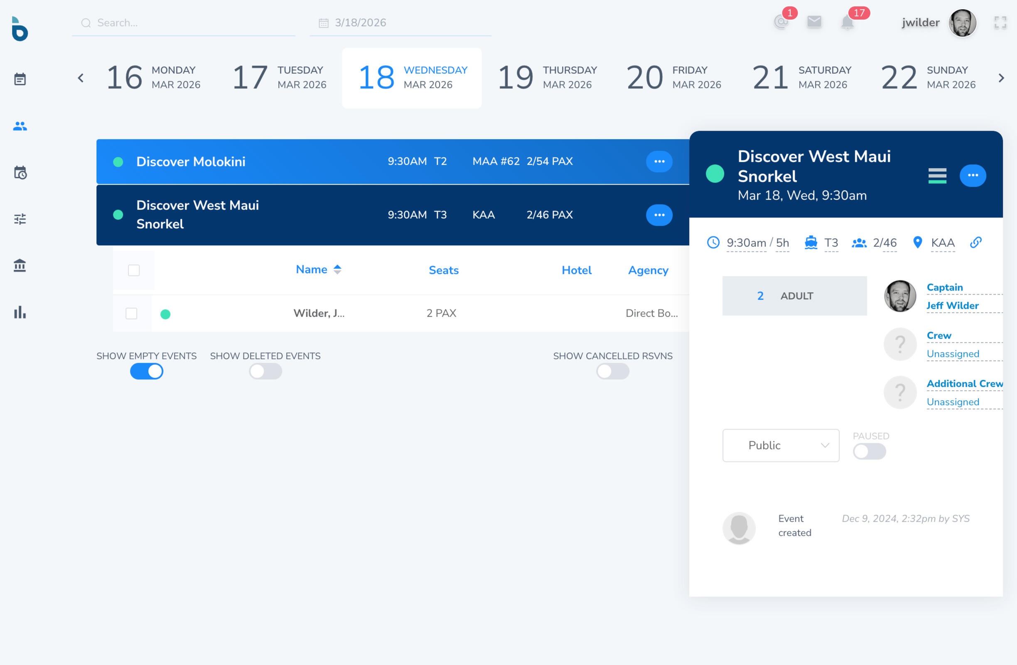Click the sliders settings sidebar icon
This screenshot has height=665, width=1017.
(x=20, y=219)
